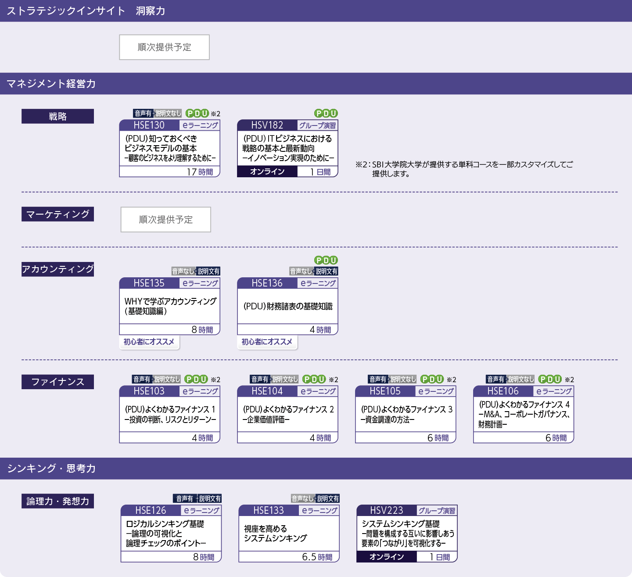632x577 pixels.
Task: Open HSE106 Finance 4 M&A course card
Action: tap(524, 414)
